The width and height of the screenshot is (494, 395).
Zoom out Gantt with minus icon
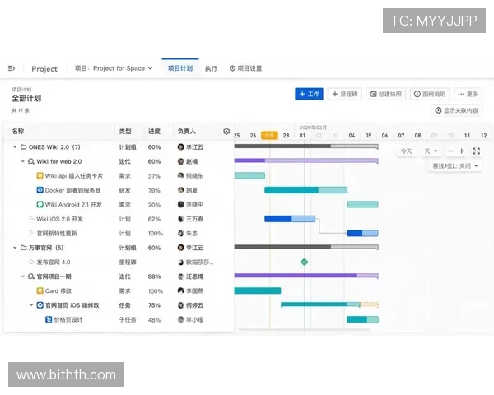tap(450, 151)
